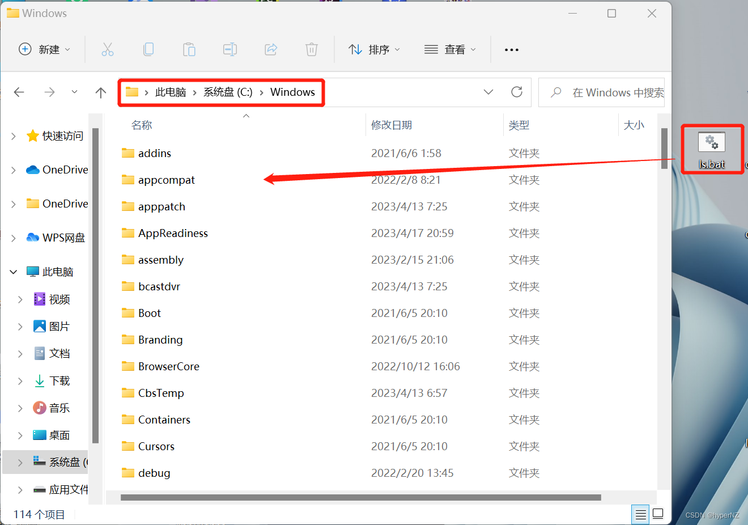Viewport: 748px width, 525px height.
Task: Go forward with the right arrow
Action: coord(50,92)
